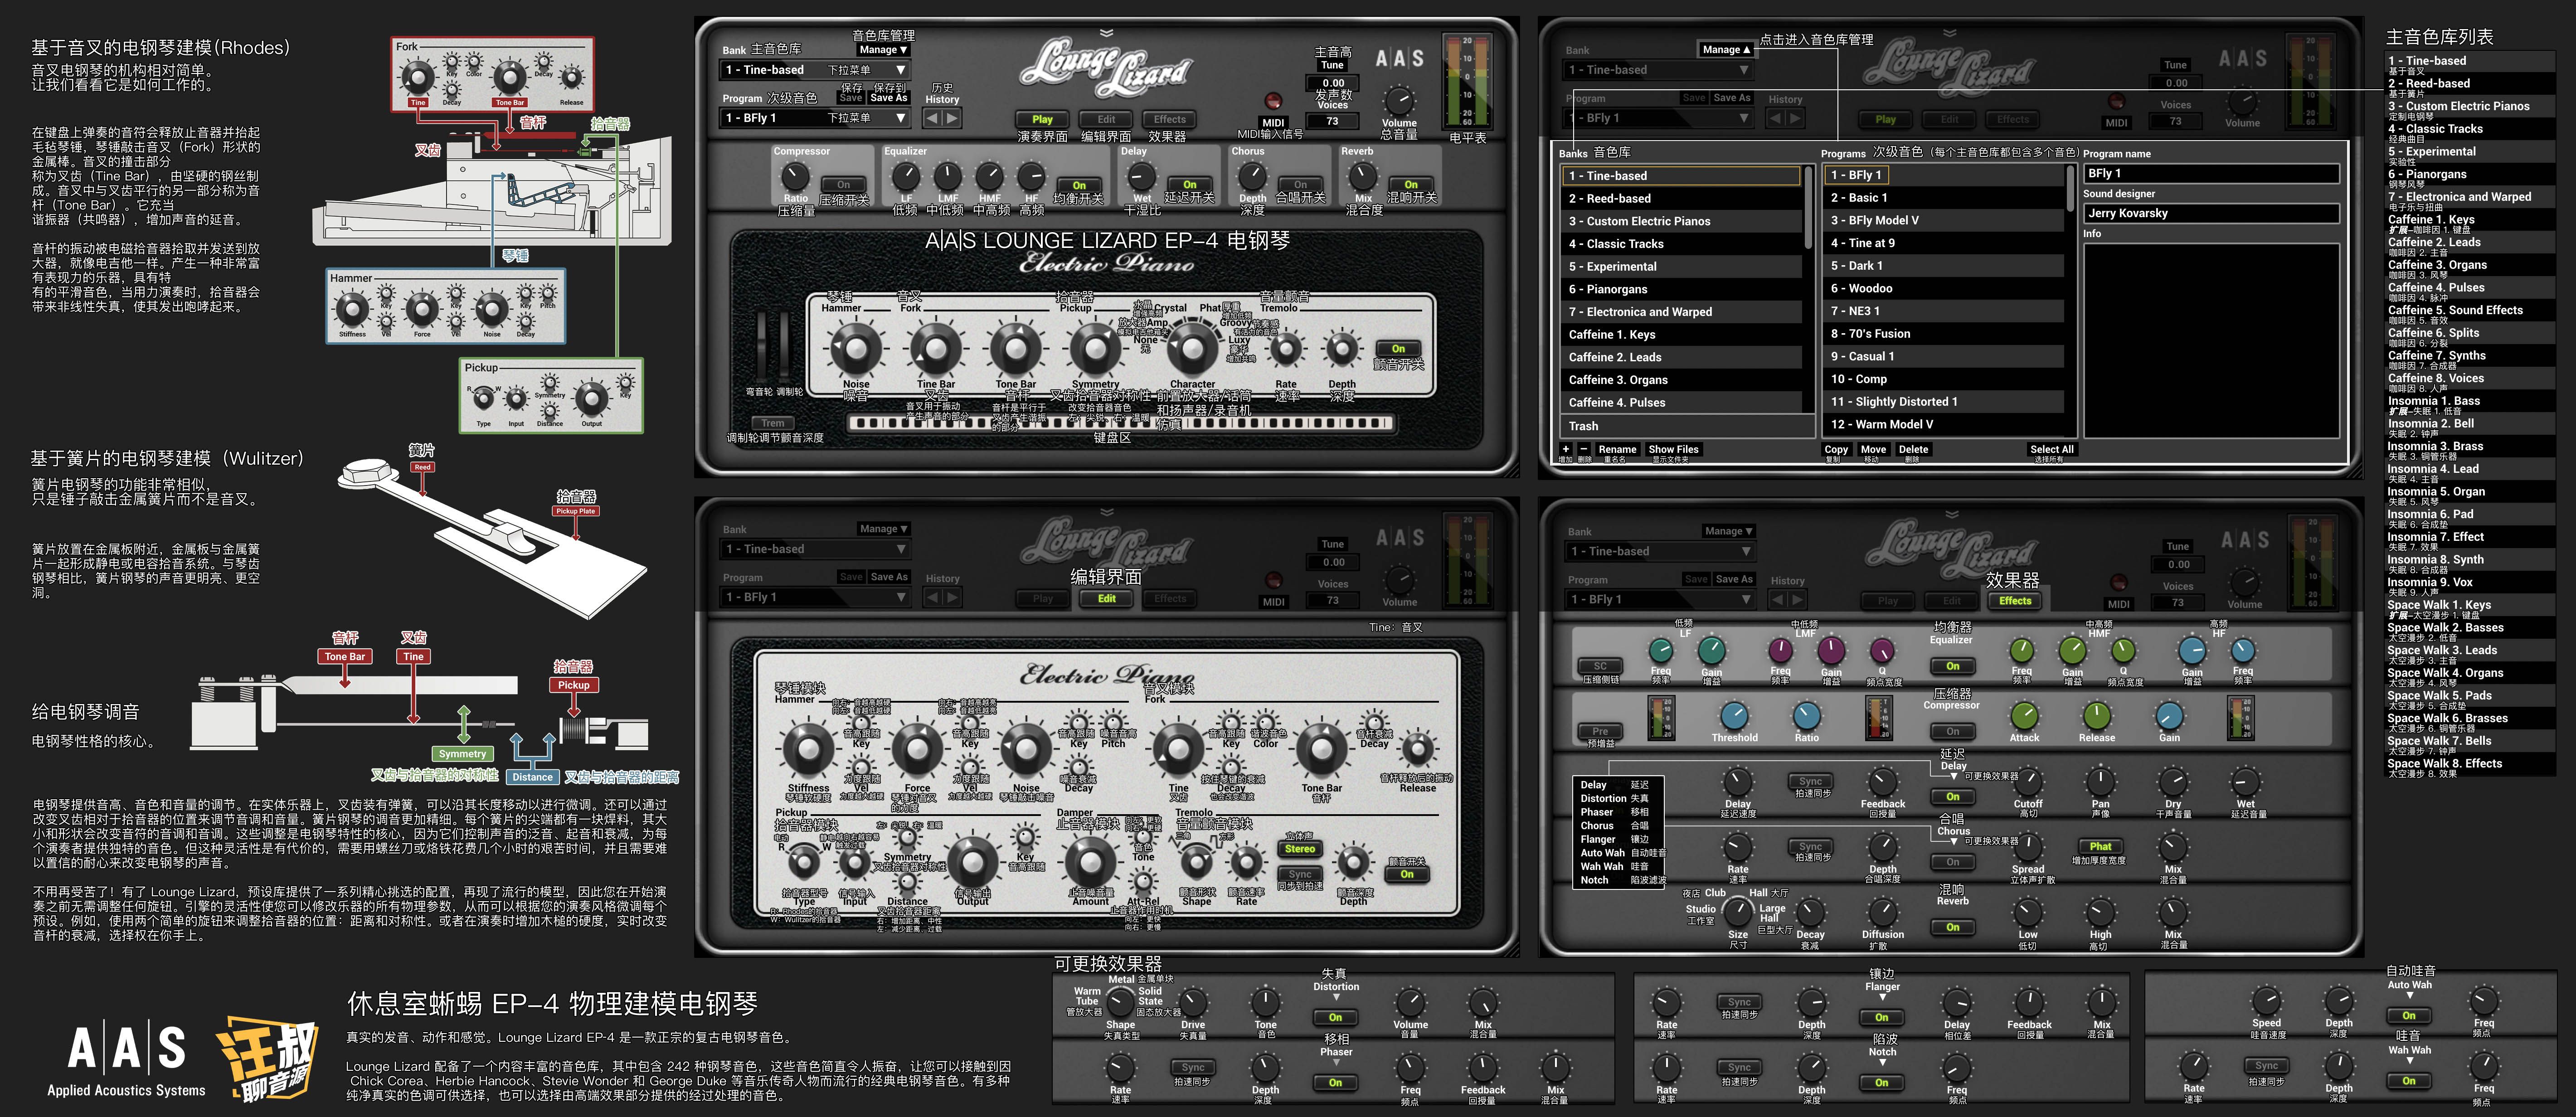Screen dimensions: 2576x1117
Task: Click the Show Files button
Action: 1673,449
